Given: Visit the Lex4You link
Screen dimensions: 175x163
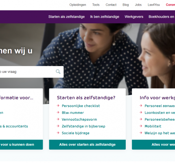Looking at the screenshot, I should pyautogui.click(x=154, y=5).
